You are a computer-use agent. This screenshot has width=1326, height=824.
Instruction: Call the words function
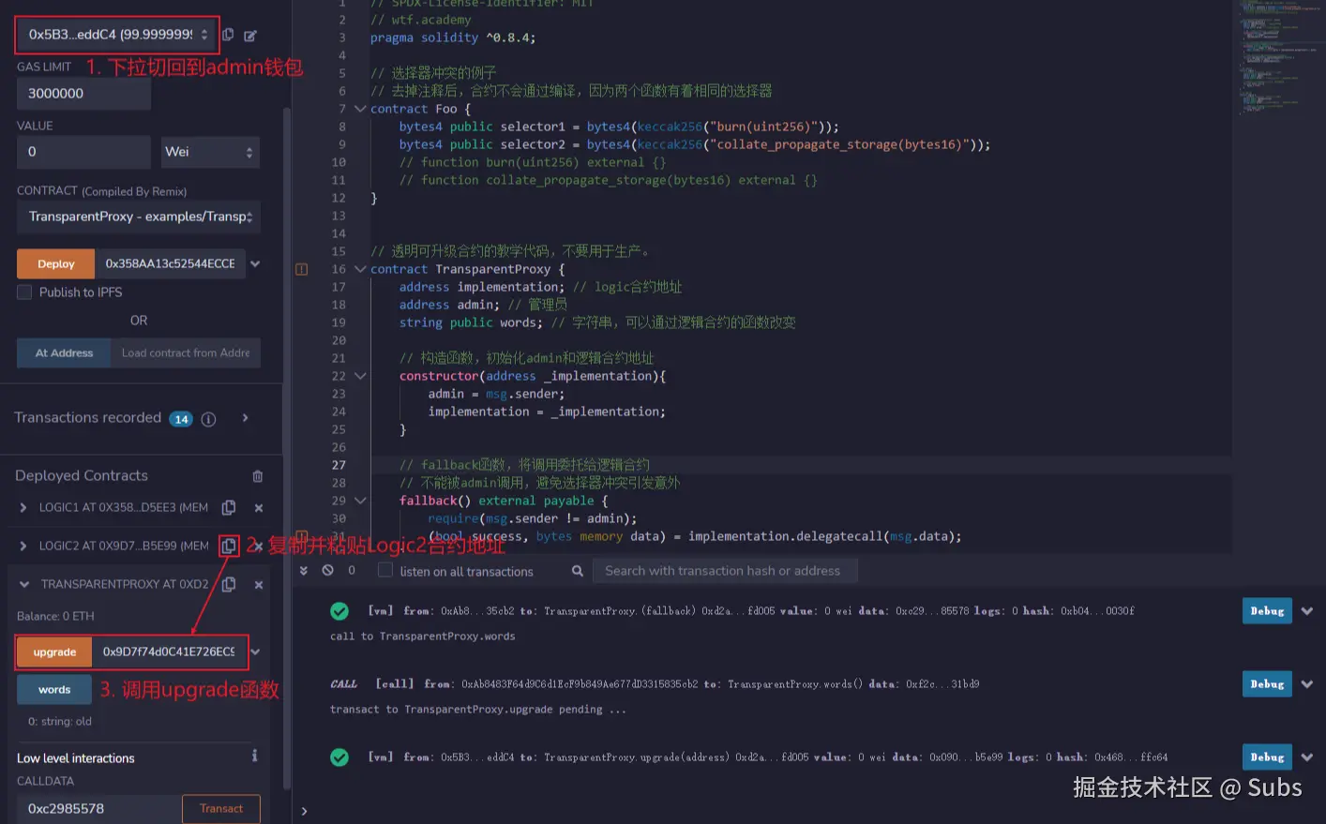point(54,690)
